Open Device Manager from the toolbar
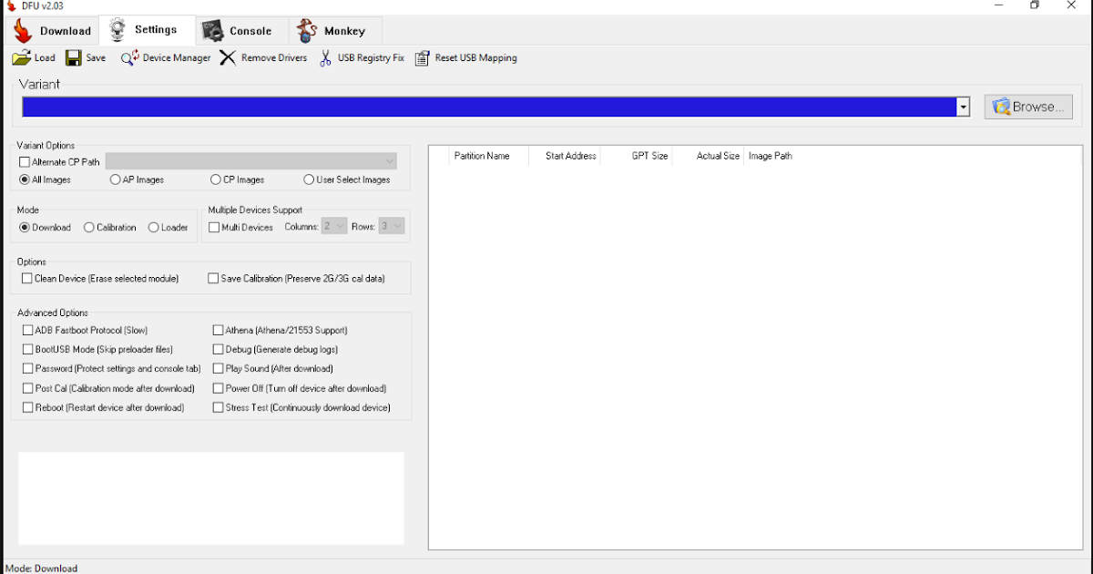The width and height of the screenshot is (1093, 574). click(165, 57)
